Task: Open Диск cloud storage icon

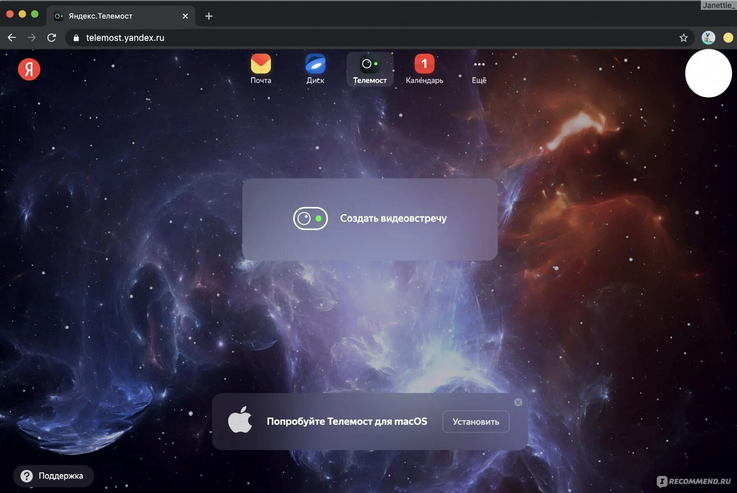Action: coord(315,69)
